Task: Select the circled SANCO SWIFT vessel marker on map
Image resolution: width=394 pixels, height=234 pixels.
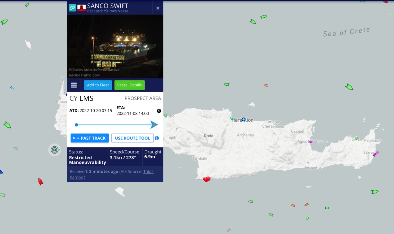Action: coord(55,150)
